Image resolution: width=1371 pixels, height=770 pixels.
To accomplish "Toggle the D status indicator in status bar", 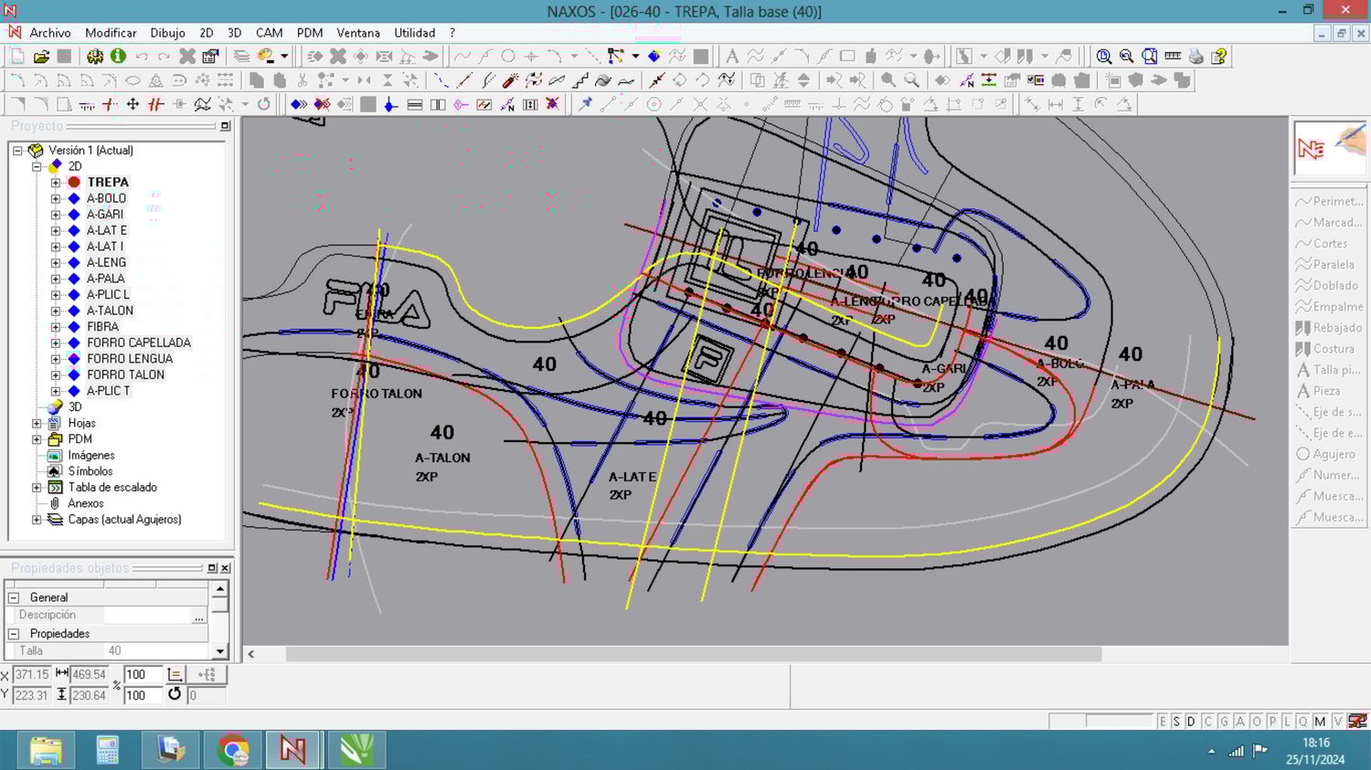I will pyautogui.click(x=1191, y=722).
